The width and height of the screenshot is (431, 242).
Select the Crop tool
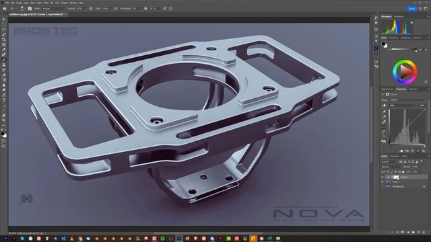click(3, 40)
